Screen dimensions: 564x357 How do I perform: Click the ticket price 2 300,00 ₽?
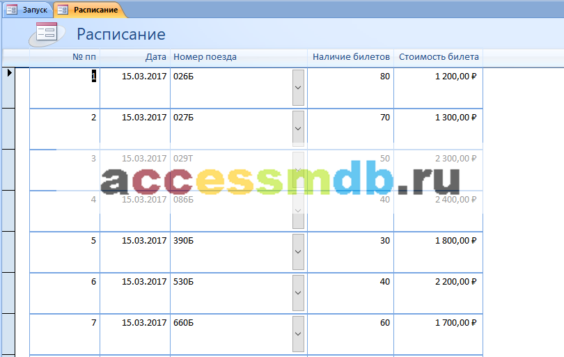(456, 159)
